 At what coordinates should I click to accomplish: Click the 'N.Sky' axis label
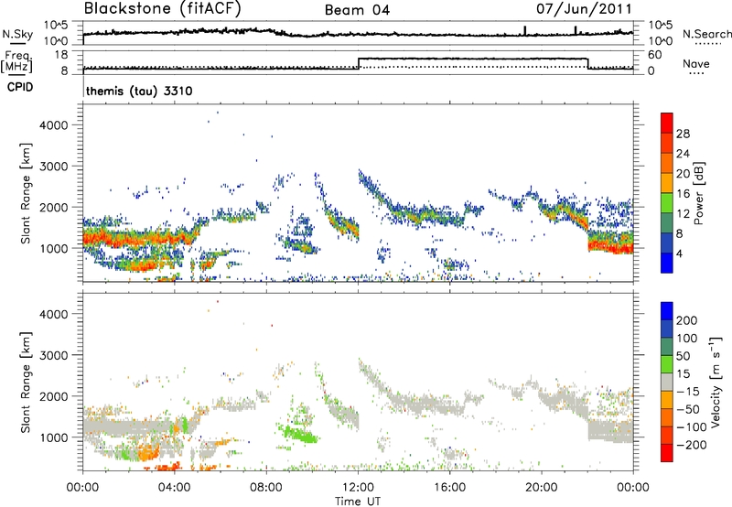click(x=17, y=34)
